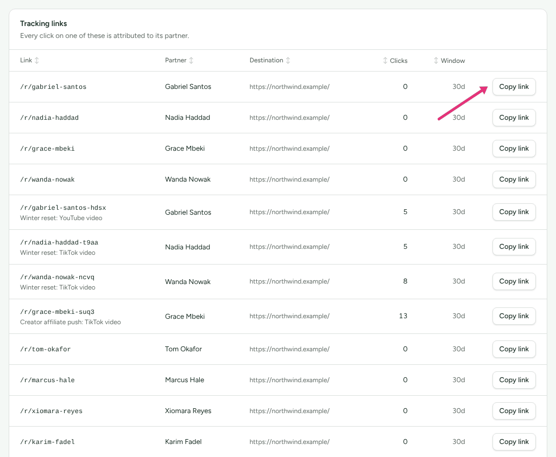The height and width of the screenshot is (457, 556).
Task: Select link text /r/grace-mbeki
Action: 48,149
